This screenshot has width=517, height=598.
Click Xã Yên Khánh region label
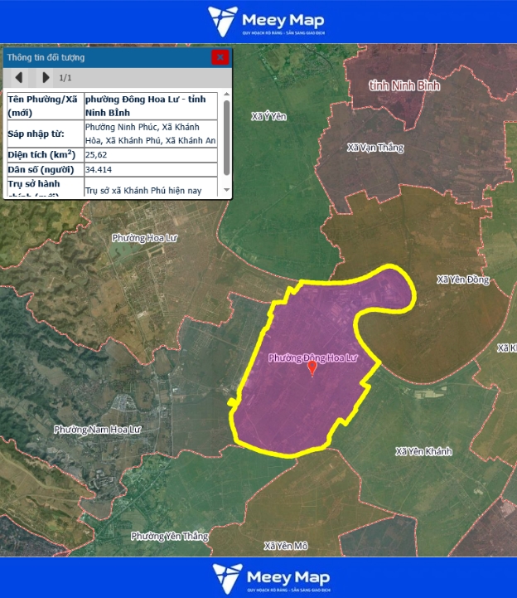pos(423,451)
